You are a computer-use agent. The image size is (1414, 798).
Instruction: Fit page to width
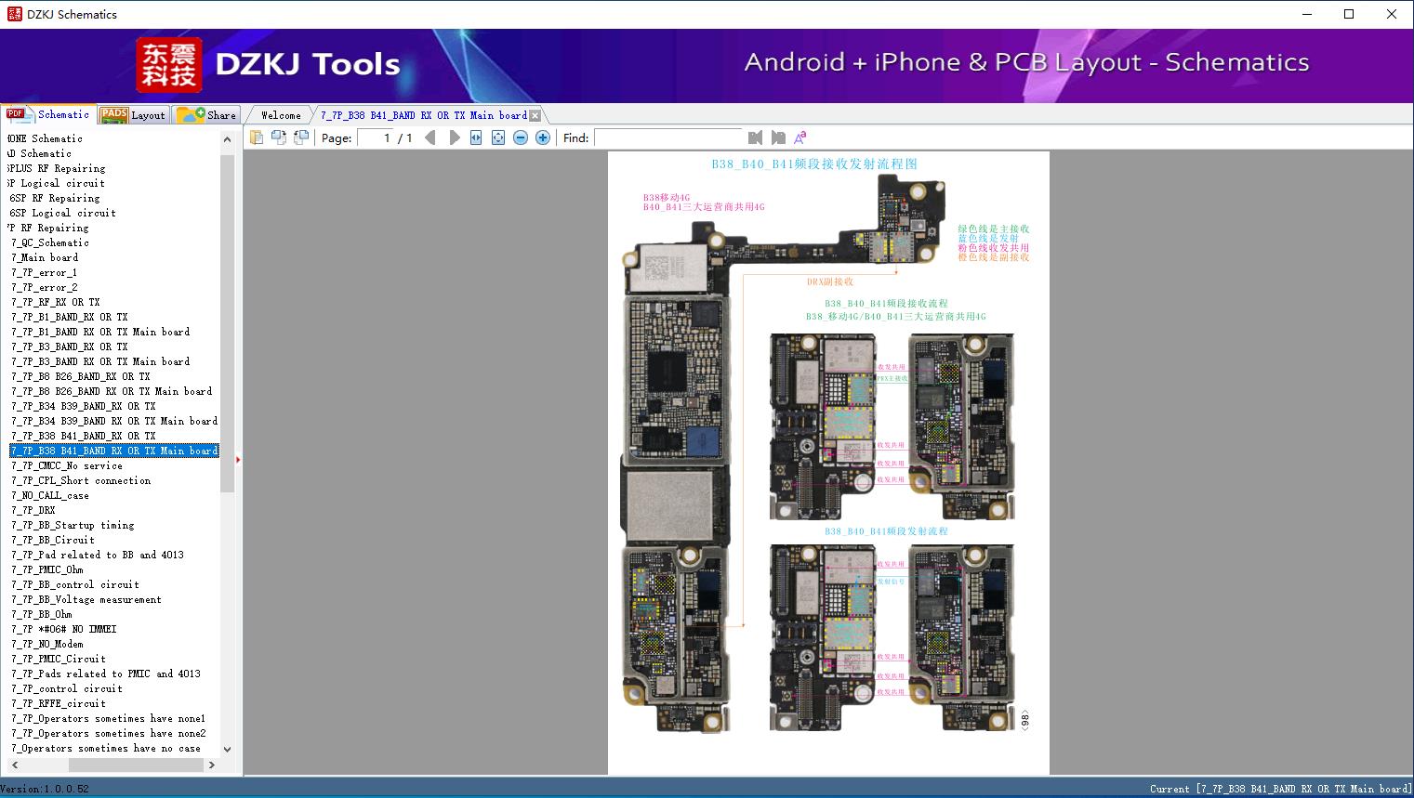[476, 137]
